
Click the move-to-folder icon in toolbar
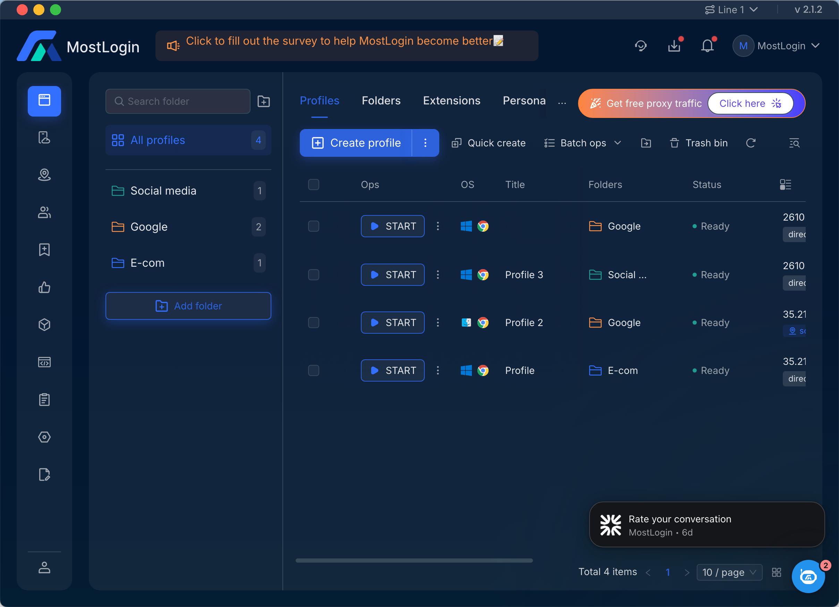pyautogui.click(x=646, y=143)
